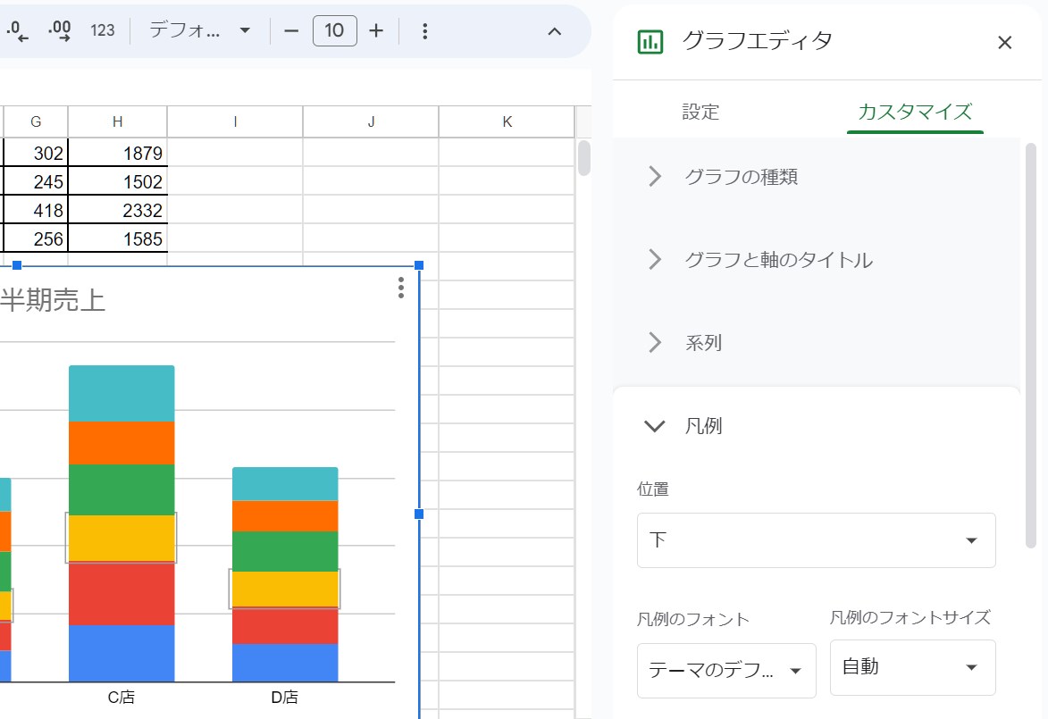Open the toolbar overflow three-dot menu
The image size is (1048, 719).
[424, 30]
